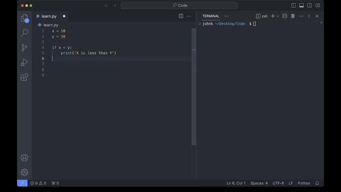
Task: Click learn.py in the breadcrumb
Action: click(x=51, y=25)
